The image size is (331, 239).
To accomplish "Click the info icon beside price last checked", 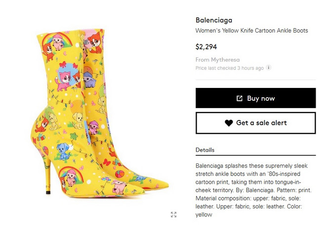I will pos(269,68).
